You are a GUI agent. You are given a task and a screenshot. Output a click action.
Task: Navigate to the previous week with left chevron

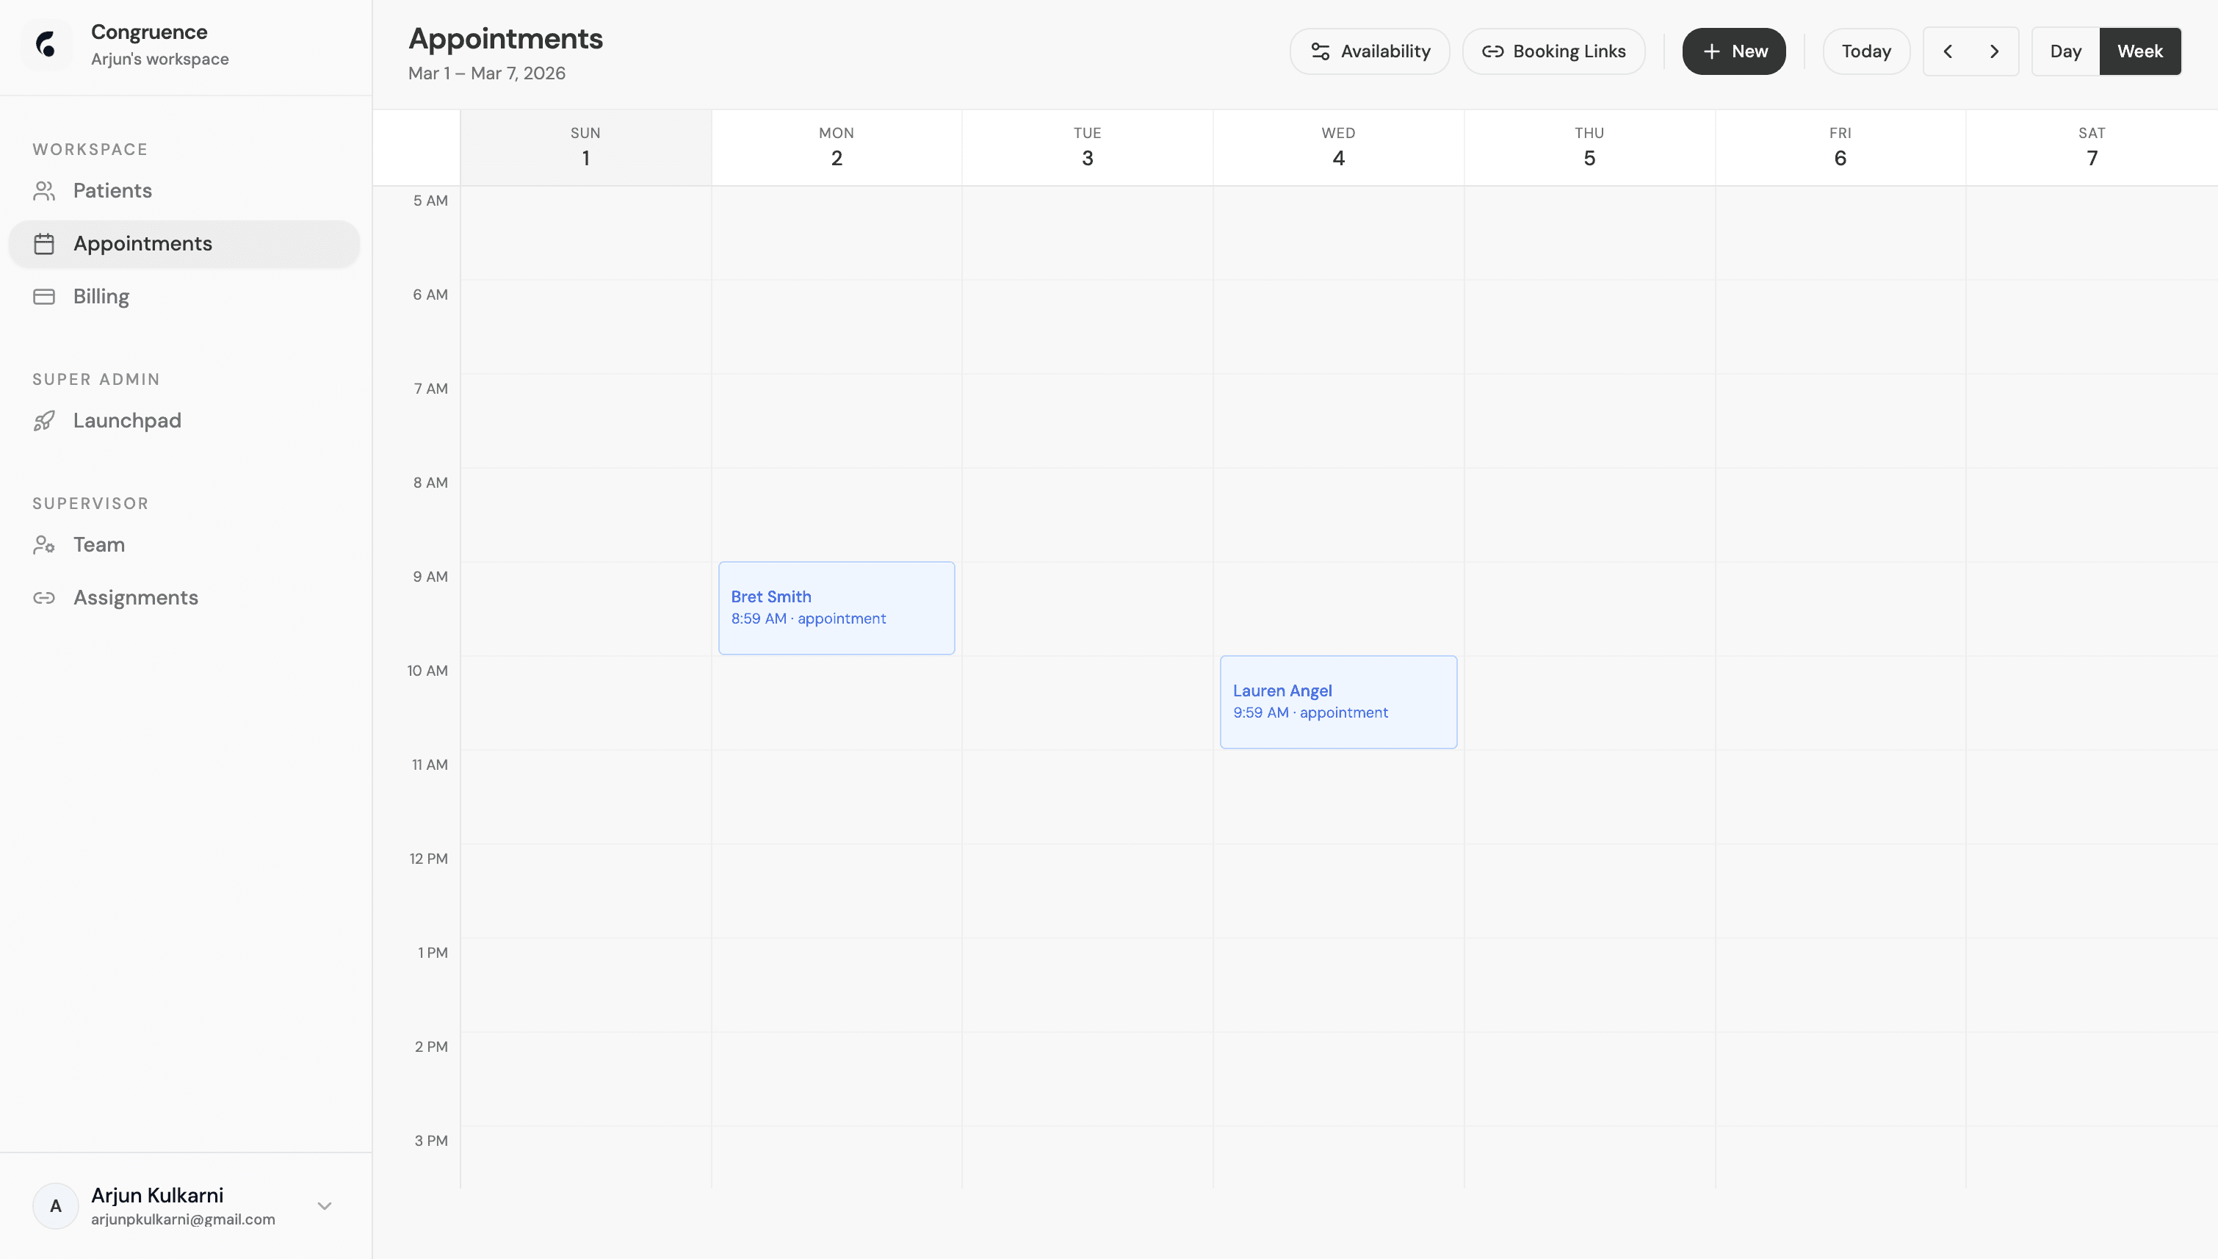click(1948, 51)
